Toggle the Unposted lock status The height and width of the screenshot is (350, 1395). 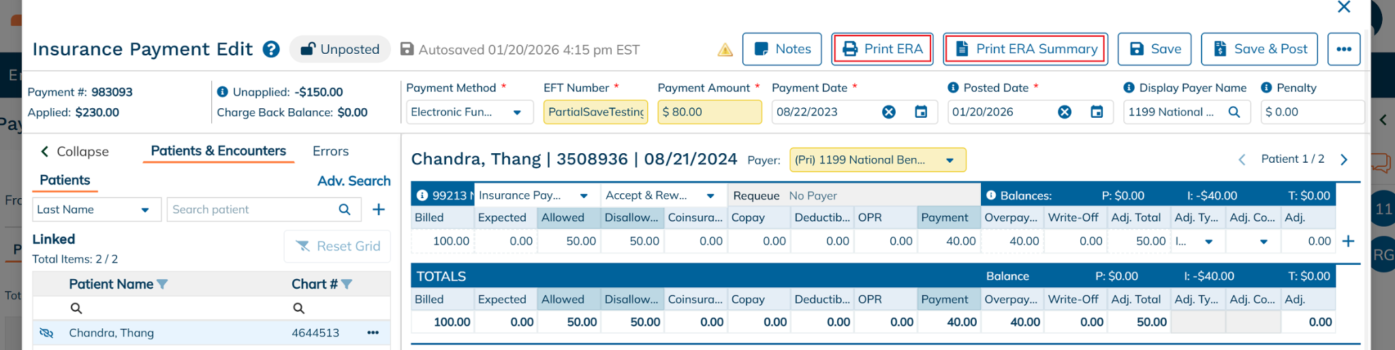click(340, 49)
